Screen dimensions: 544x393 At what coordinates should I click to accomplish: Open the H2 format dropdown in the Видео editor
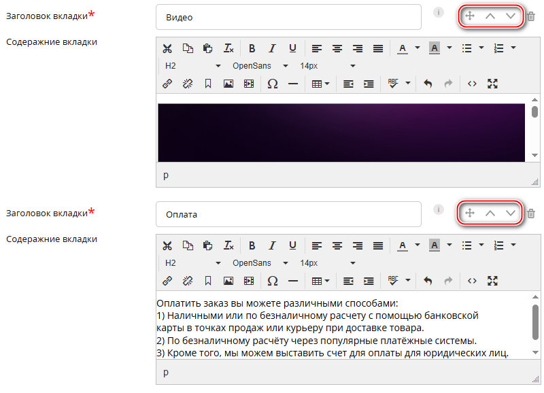193,66
